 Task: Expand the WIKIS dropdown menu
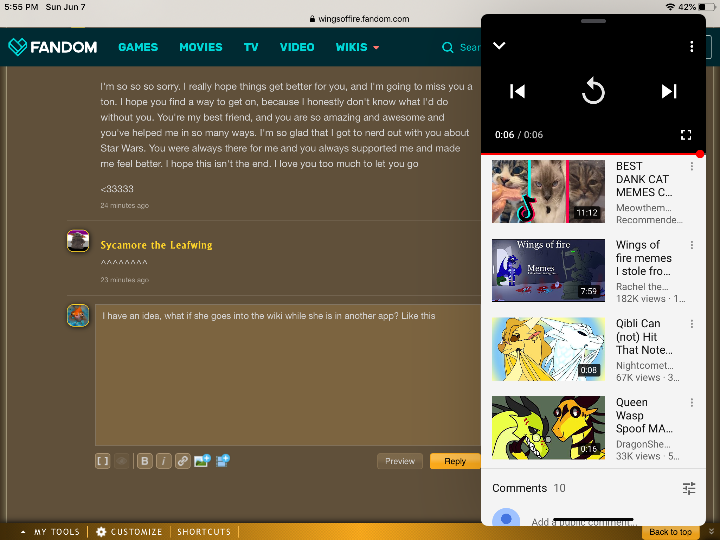pyautogui.click(x=357, y=47)
